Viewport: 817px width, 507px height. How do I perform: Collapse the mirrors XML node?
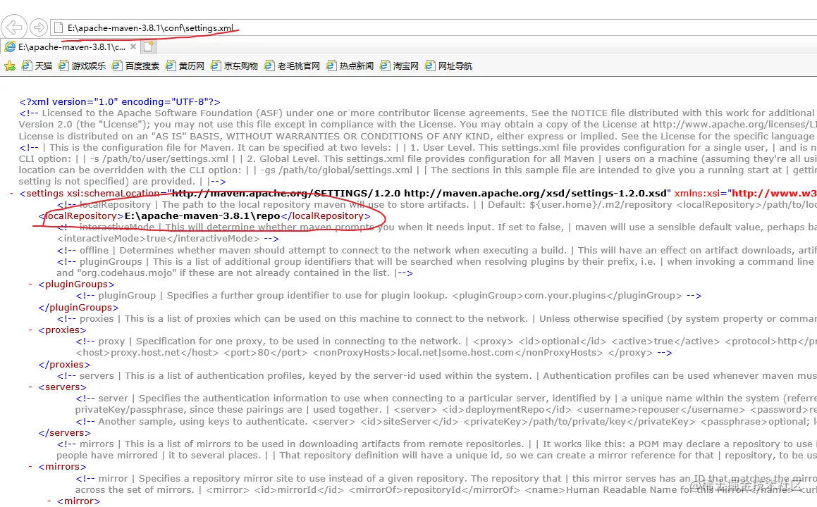(x=30, y=466)
